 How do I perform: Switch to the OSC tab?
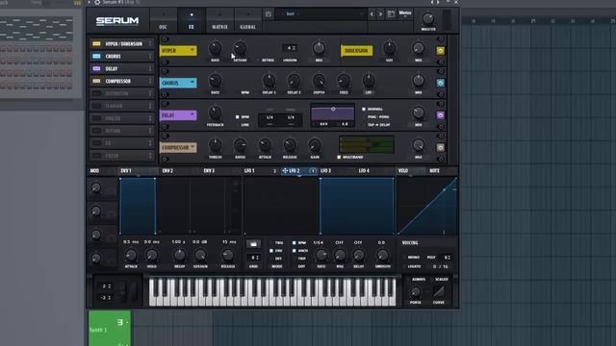[163, 20]
